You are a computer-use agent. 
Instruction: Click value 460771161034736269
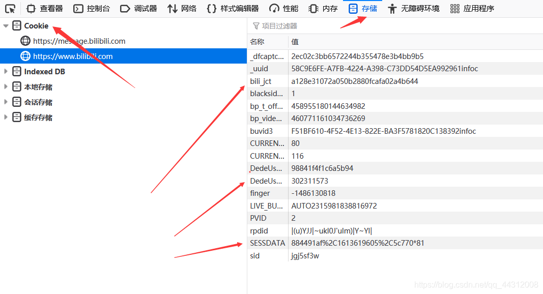tap(328, 119)
